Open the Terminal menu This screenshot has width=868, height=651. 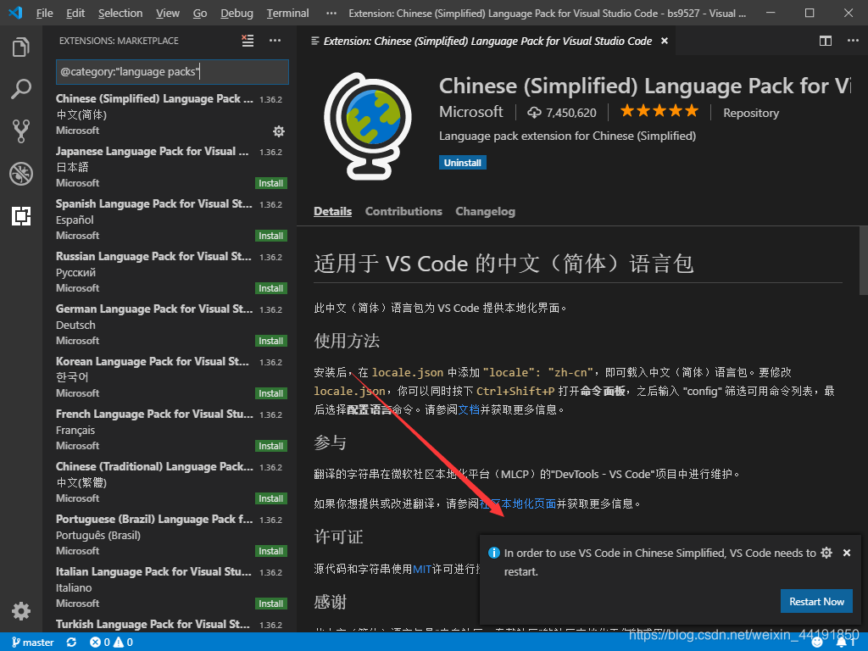click(288, 13)
